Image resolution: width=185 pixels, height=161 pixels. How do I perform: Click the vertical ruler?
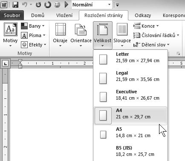click(5, 115)
